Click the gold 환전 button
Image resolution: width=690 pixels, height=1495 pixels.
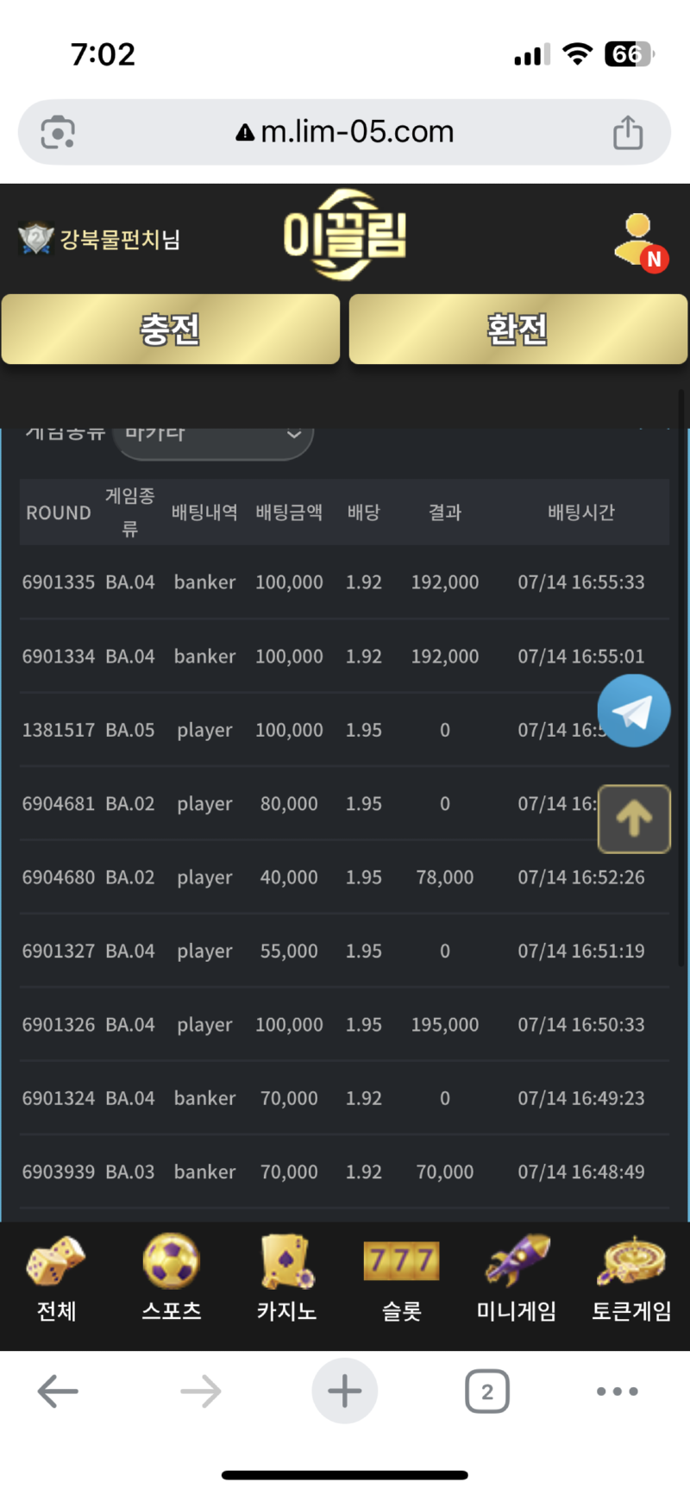coord(518,329)
